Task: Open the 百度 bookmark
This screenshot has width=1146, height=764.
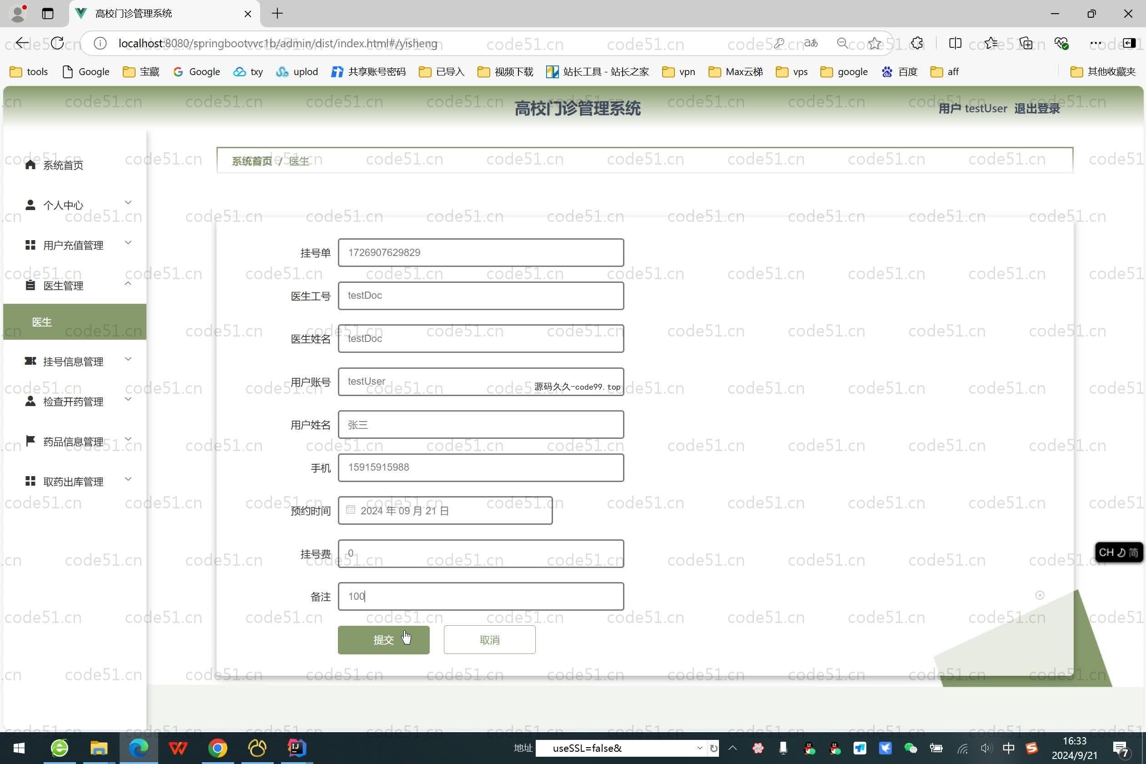Action: point(900,72)
